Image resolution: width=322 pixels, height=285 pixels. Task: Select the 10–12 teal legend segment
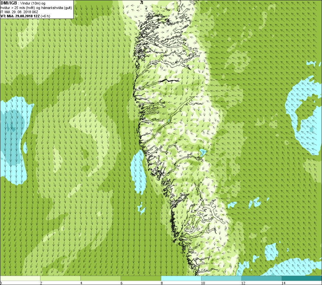point(222,278)
